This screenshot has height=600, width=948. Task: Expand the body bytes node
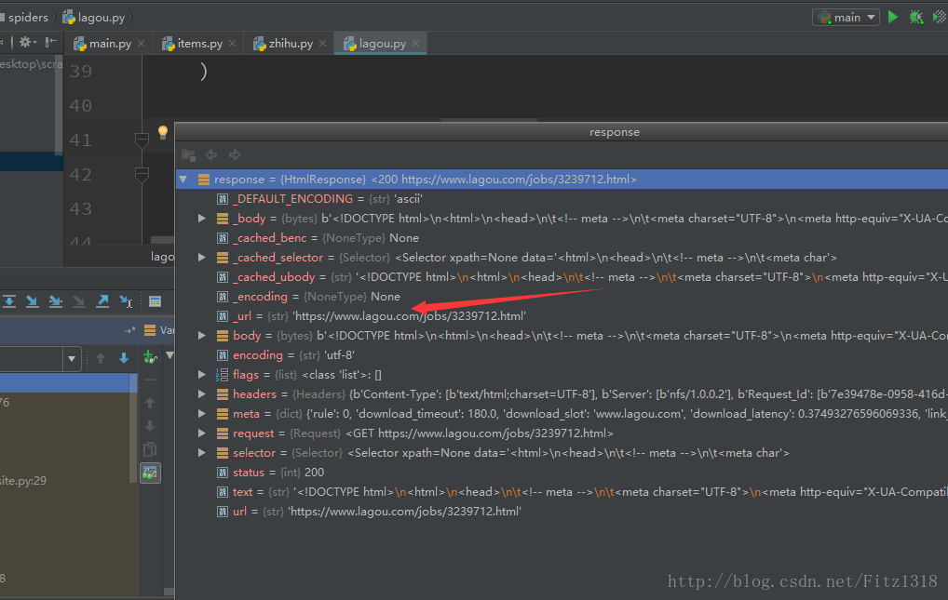click(202, 335)
